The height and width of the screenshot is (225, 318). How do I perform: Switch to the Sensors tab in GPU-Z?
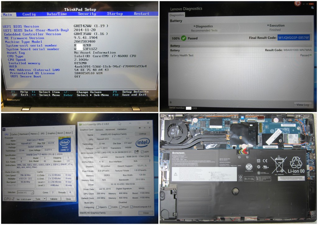tap(99, 129)
